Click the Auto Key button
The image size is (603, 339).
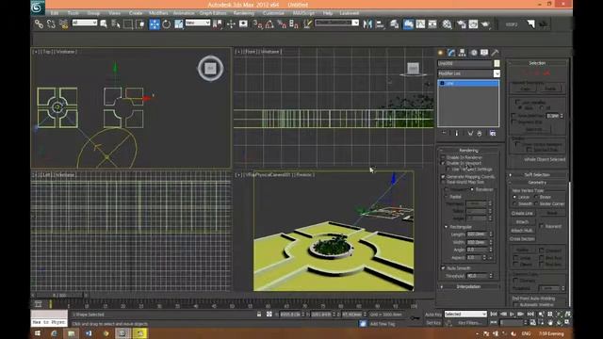tap(433, 315)
